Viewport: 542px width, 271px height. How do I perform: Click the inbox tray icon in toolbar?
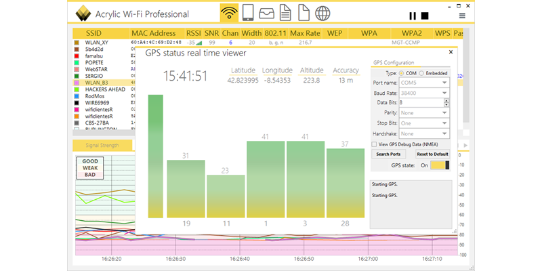point(266,14)
